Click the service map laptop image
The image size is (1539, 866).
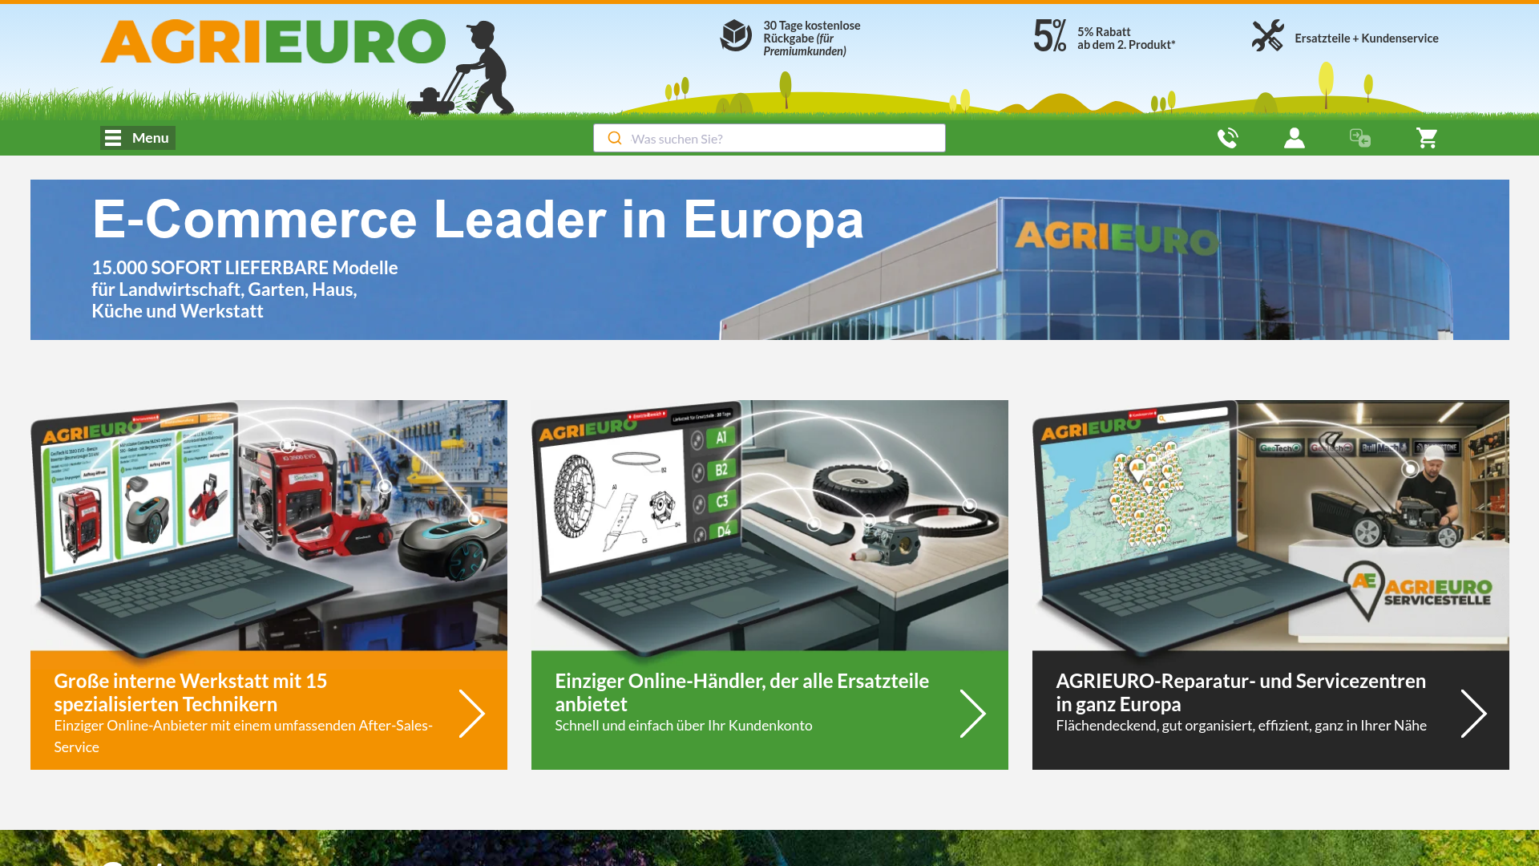tap(1270, 525)
